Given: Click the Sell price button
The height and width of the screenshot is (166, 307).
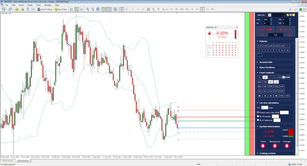Looking at the screenshot, I should 266,30.
